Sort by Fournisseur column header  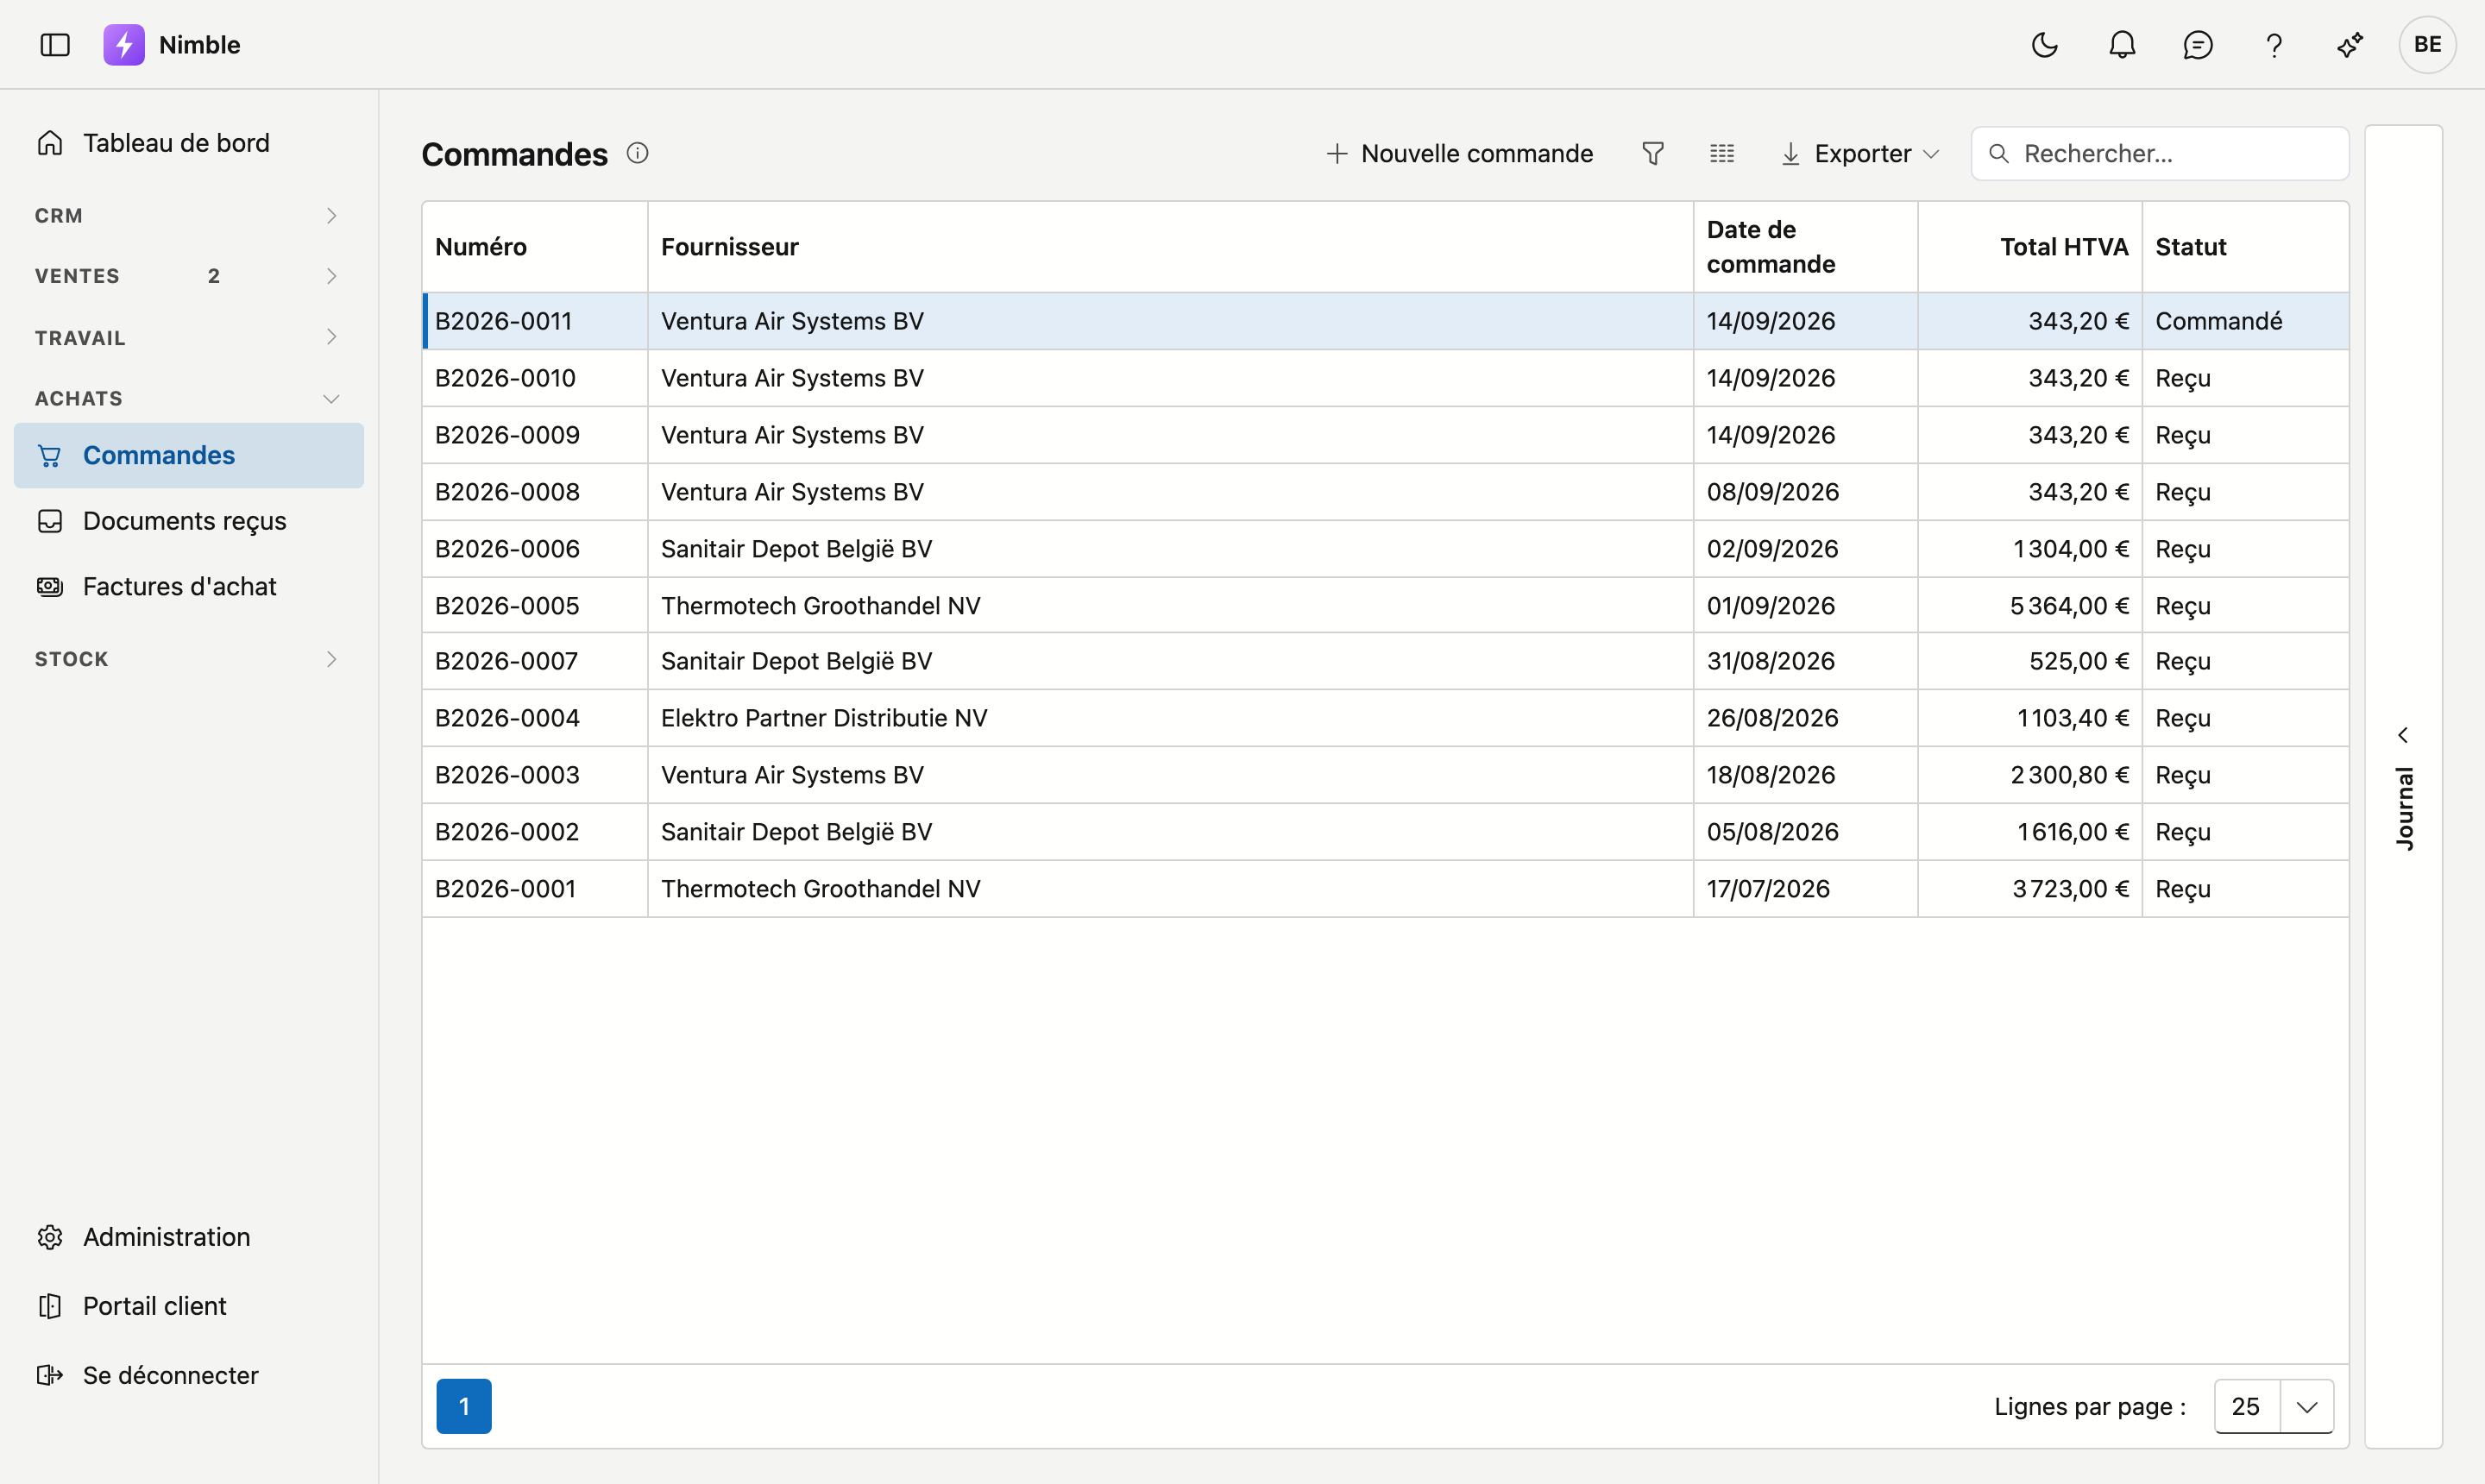1170,247
